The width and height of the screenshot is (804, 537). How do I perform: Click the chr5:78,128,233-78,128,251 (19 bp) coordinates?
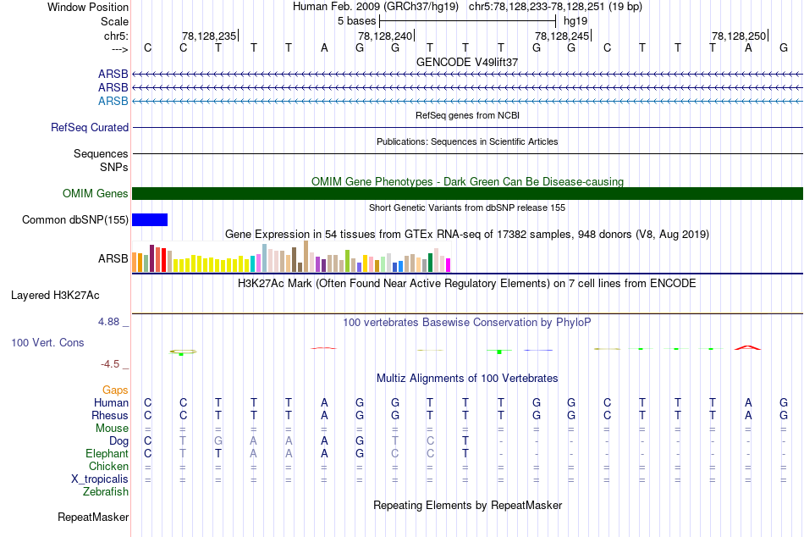pos(555,7)
